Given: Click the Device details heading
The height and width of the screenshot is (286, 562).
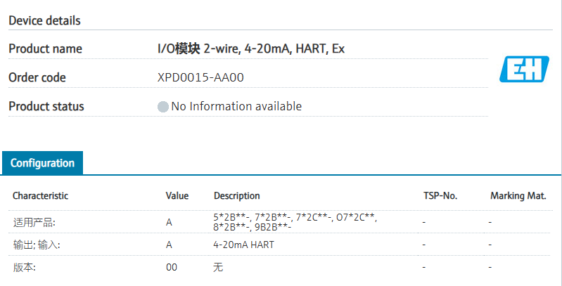Looking at the screenshot, I should pos(44,20).
